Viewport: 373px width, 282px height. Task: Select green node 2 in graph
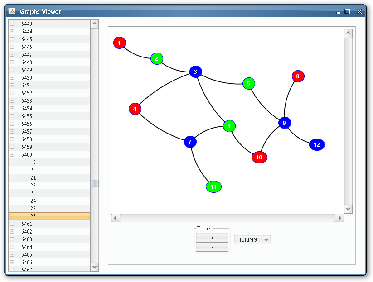coord(156,58)
